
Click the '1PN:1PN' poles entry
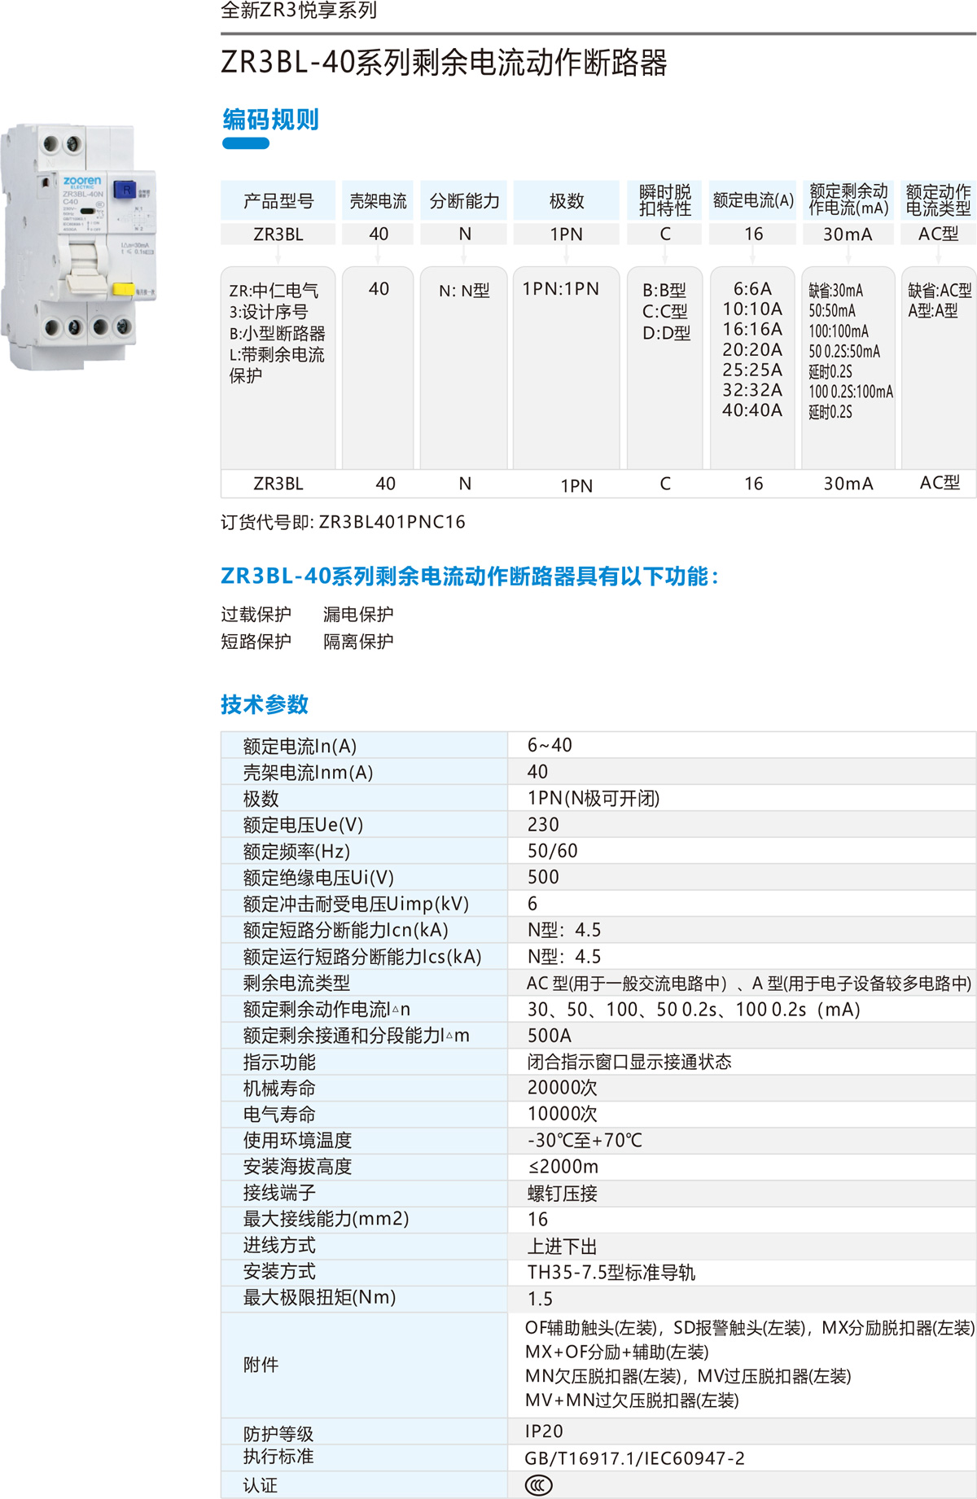[561, 289]
